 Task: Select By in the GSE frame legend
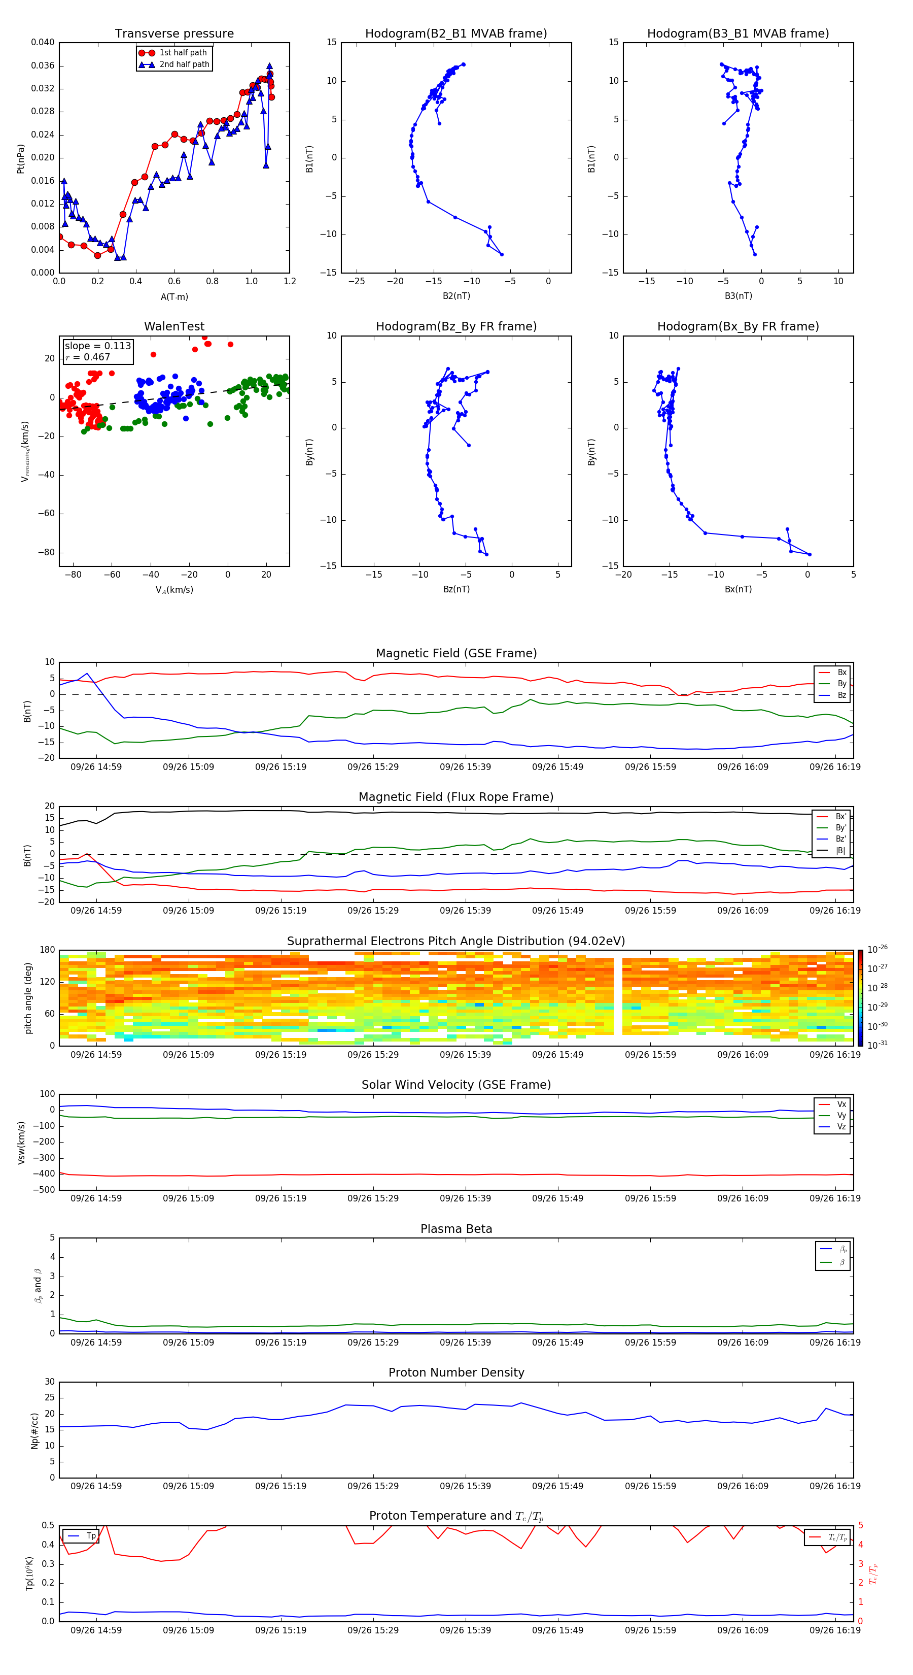point(832,683)
